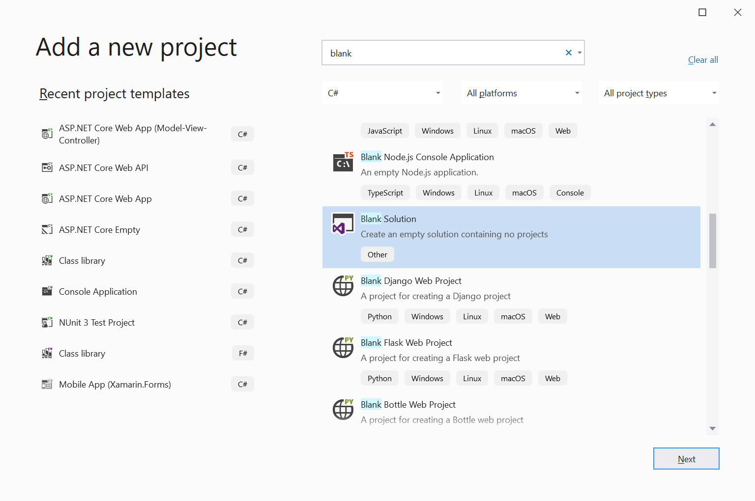This screenshot has width=755, height=501.
Task: Click the Blank Flask Web Project globe icon
Action: click(x=343, y=348)
